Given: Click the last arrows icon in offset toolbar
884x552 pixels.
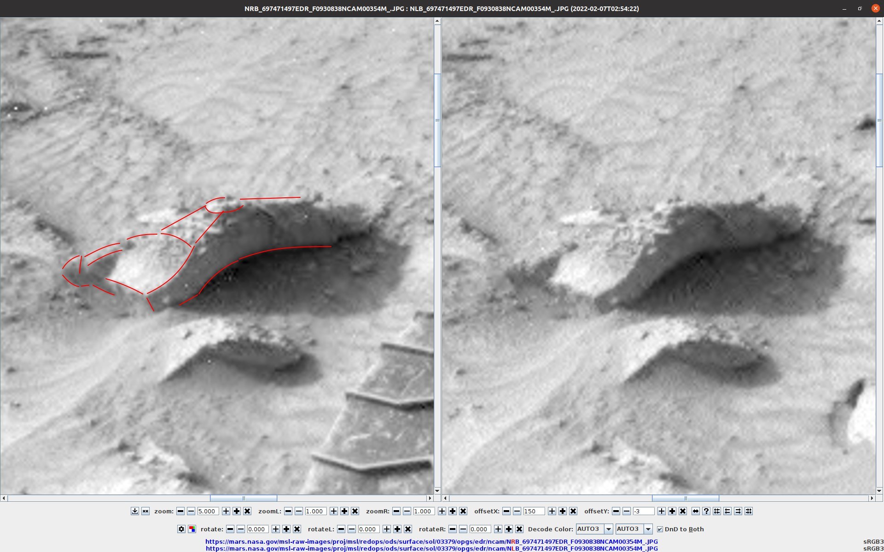Looking at the screenshot, I should (749, 511).
